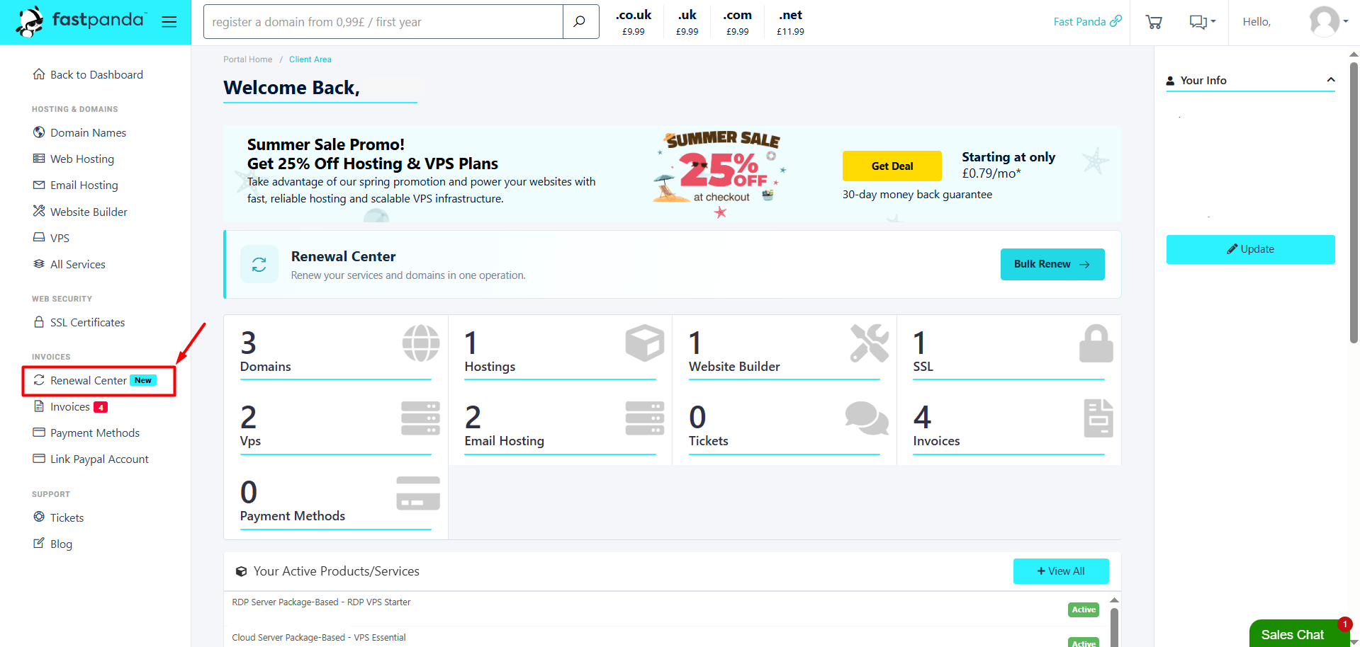Open Renewal Center in sidebar
Image resolution: width=1360 pixels, height=647 pixels.
95,381
